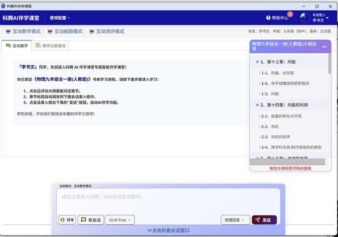Open the 使用配置 dropdown menu
Viewport: 338px width, 237px height.
pos(60,18)
